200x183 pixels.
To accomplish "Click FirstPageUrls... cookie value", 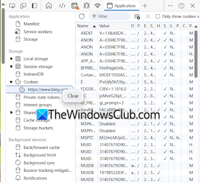I will click(x=113, y=68).
